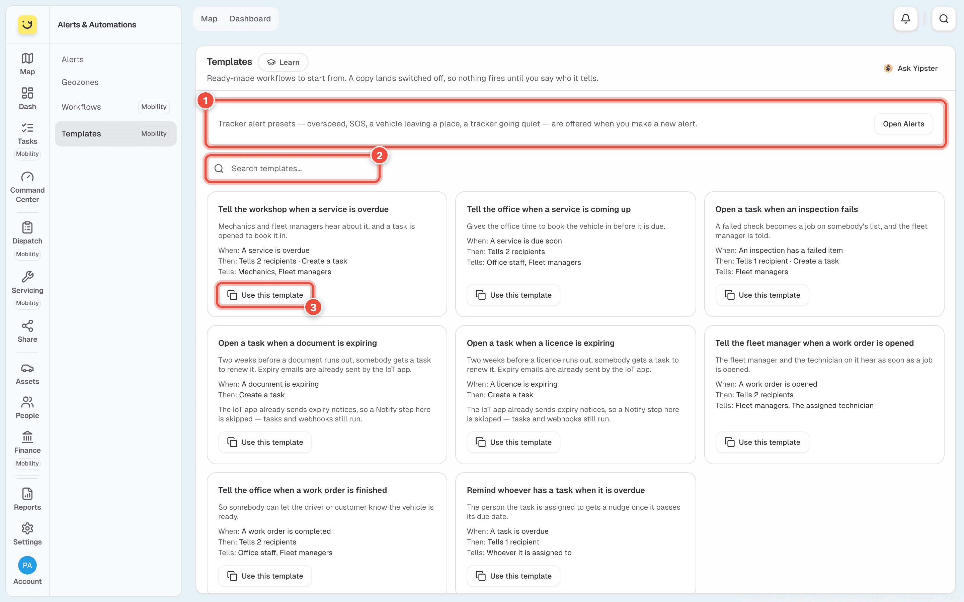964x602 pixels.
Task: Switch to the Map tab
Action: click(209, 19)
